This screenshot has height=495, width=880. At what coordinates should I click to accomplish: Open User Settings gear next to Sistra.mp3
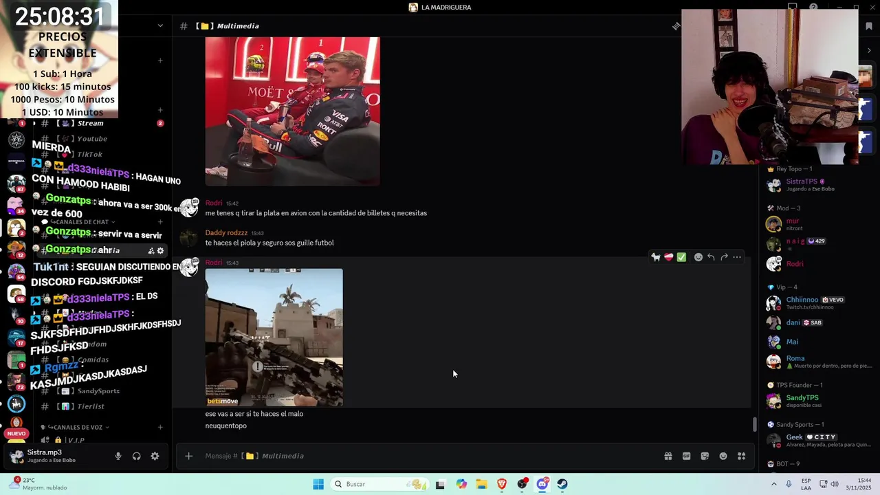click(x=155, y=456)
